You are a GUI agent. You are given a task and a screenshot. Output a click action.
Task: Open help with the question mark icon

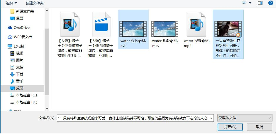point(270,3)
